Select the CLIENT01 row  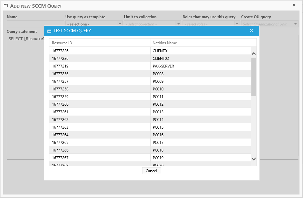[x=150, y=51]
